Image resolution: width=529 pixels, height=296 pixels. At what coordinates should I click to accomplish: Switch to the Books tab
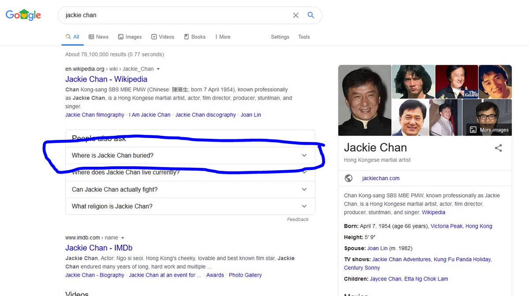[x=195, y=37]
